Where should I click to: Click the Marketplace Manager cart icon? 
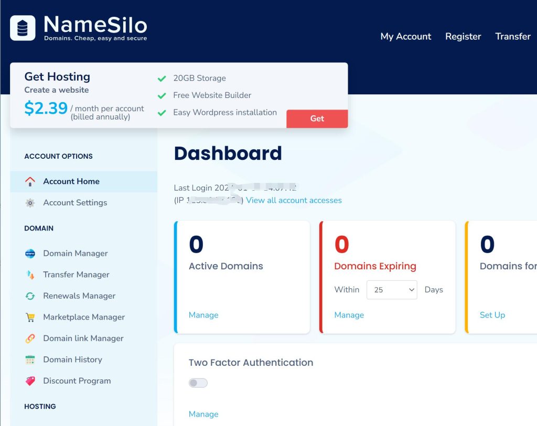[x=30, y=317]
